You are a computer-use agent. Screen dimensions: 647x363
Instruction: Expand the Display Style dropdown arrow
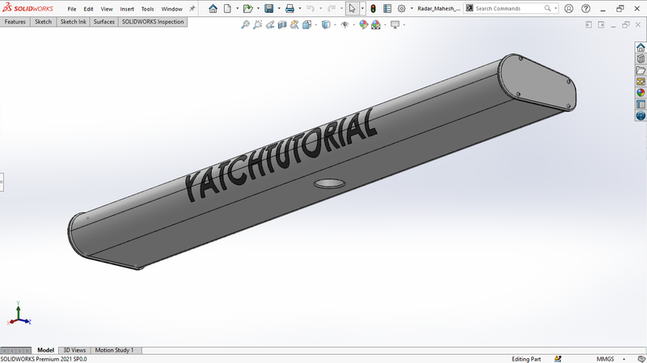pos(335,25)
